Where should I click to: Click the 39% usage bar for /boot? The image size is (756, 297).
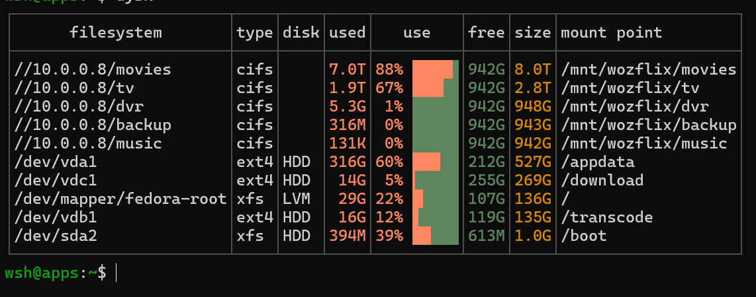pos(436,236)
